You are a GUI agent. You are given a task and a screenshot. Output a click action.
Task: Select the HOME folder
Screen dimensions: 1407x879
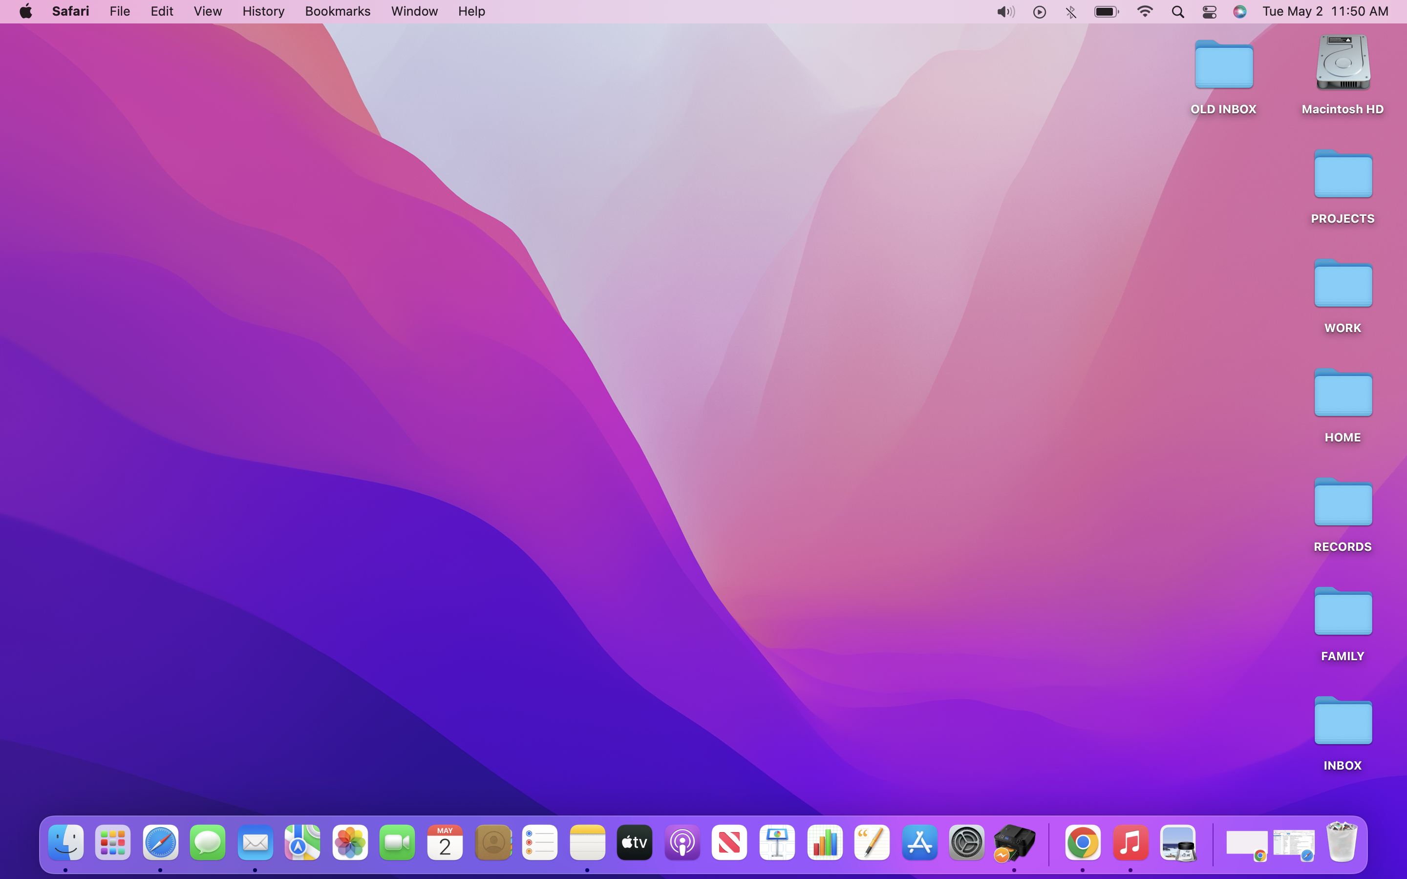tap(1343, 405)
